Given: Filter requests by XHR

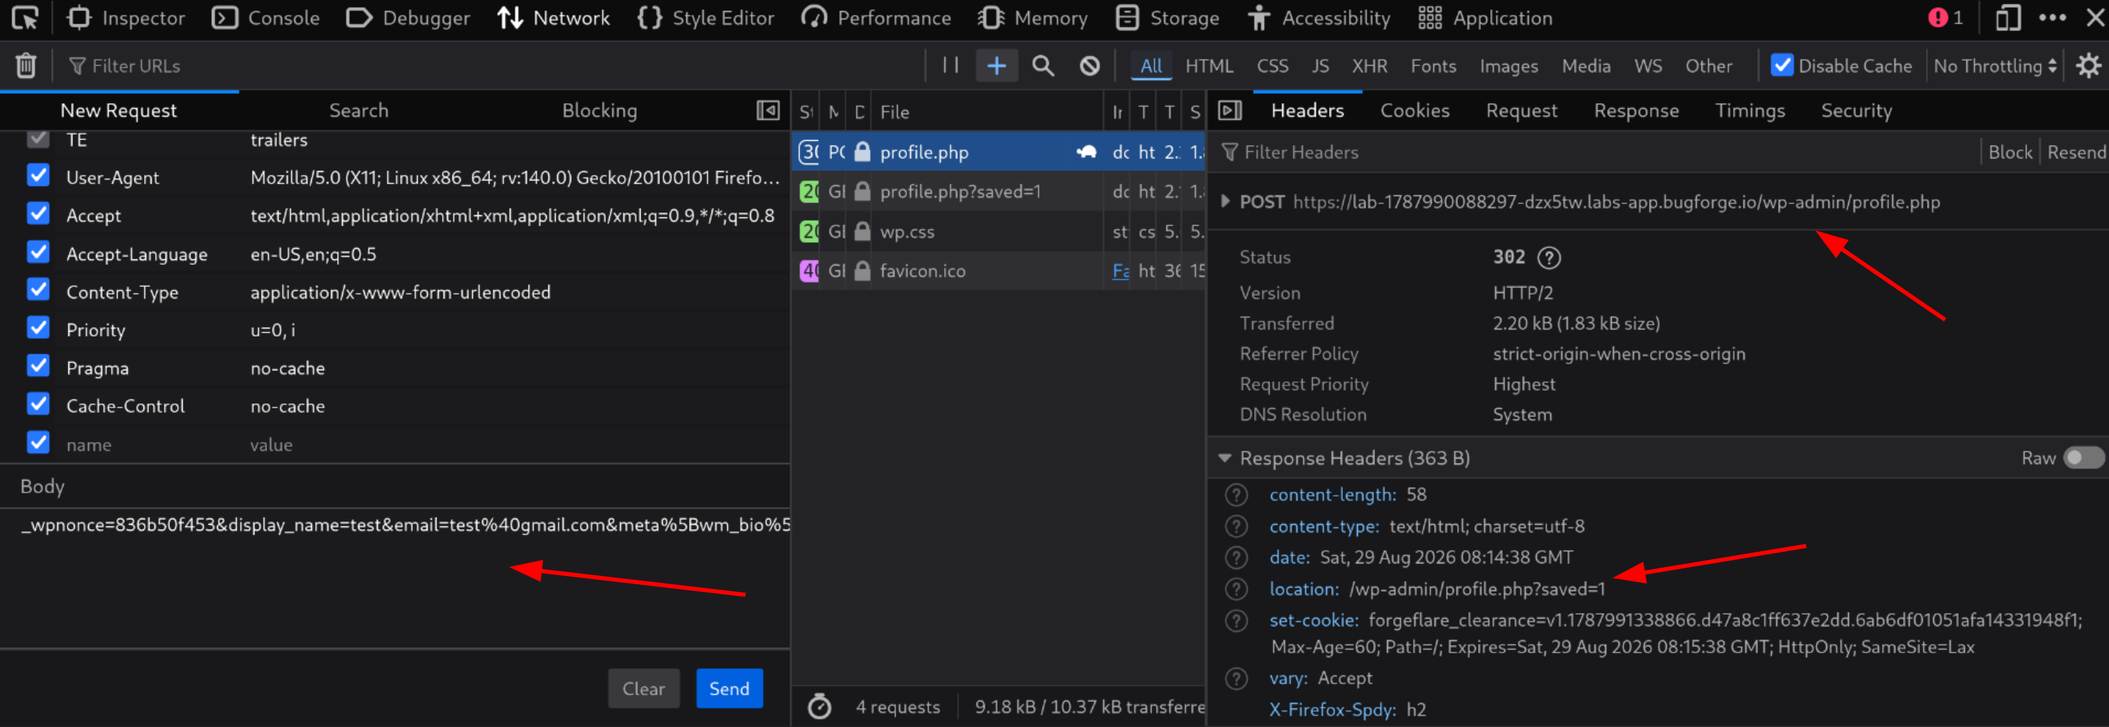Looking at the screenshot, I should [1370, 66].
